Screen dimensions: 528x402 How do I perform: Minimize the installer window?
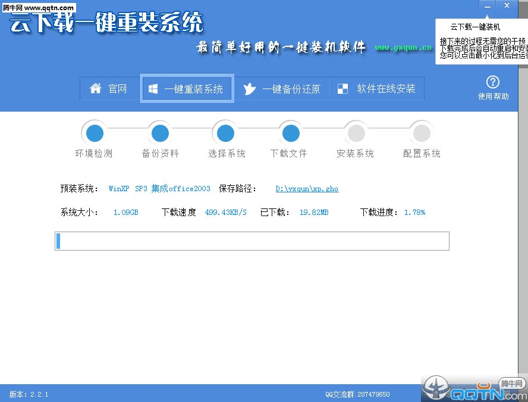(x=488, y=6)
